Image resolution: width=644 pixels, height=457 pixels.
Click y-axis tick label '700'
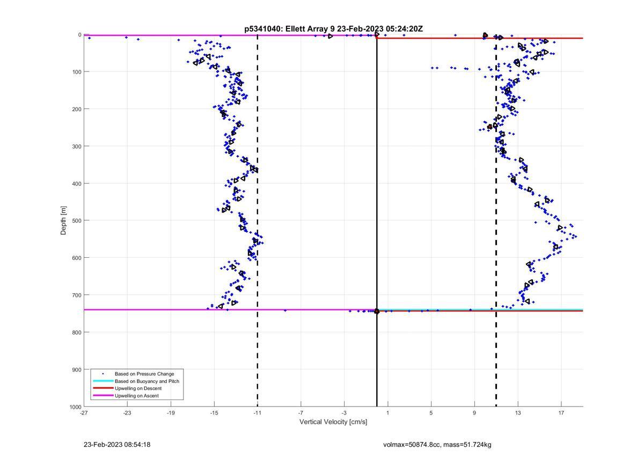click(76, 295)
